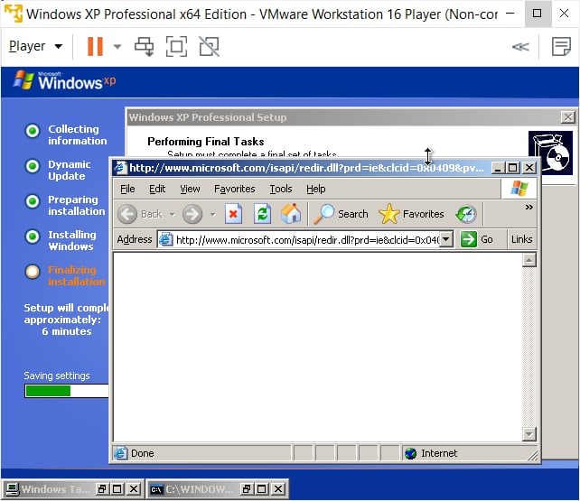Click the Dynamic Update step indicator
The width and height of the screenshot is (580, 501).
(33, 166)
